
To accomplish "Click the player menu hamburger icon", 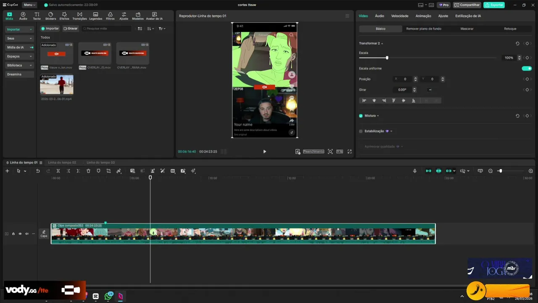I will click(x=347, y=16).
